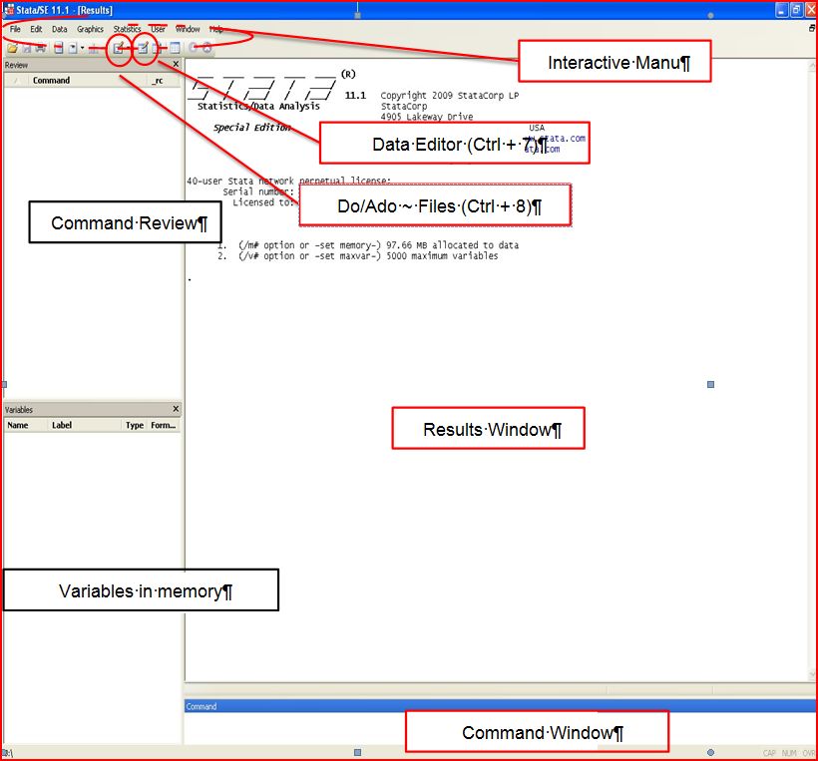The image size is (818, 761).
Task: Expand the Viewer icon dropdown arrow
Action: pos(83,48)
